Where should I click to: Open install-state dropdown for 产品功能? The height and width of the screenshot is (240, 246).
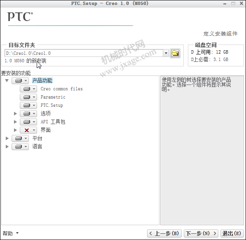tap(20, 81)
